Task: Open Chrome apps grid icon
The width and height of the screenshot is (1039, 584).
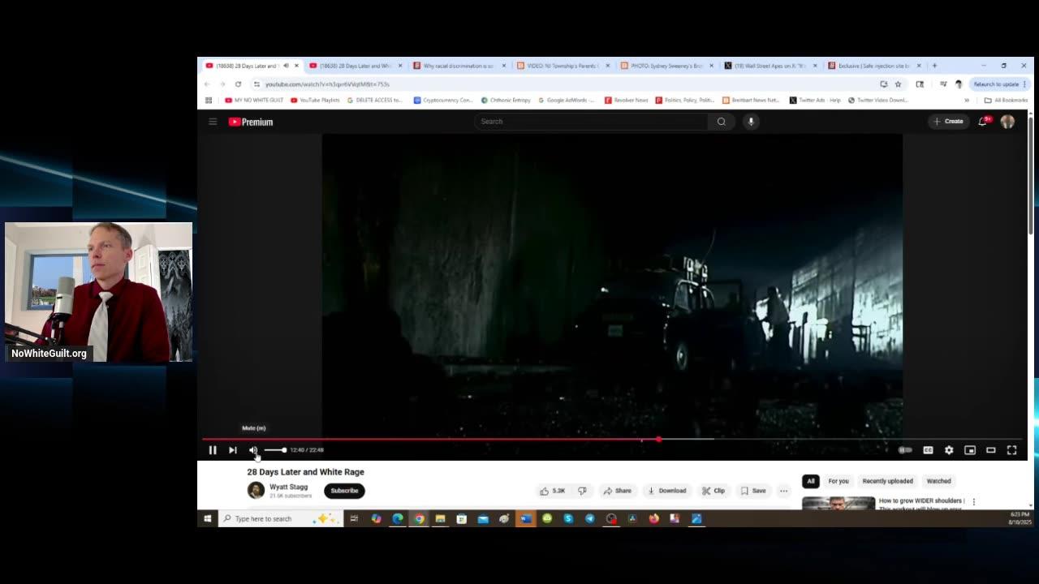Action: pos(209,101)
